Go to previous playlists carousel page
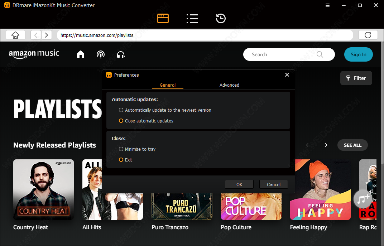 [x=307, y=145]
